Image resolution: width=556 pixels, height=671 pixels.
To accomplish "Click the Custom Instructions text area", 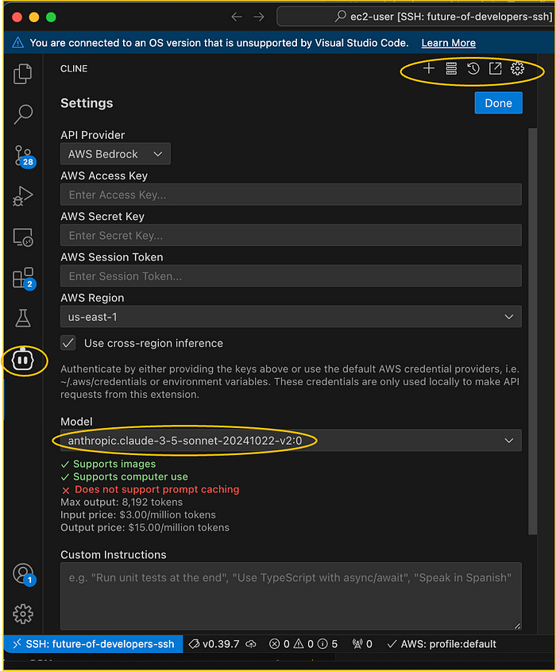I will pyautogui.click(x=291, y=596).
